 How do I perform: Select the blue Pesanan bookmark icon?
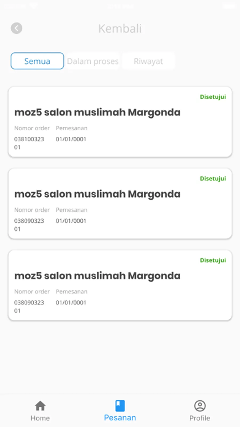[x=120, y=406]
